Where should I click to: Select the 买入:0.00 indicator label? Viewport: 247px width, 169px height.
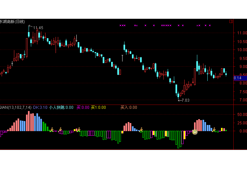129,107
